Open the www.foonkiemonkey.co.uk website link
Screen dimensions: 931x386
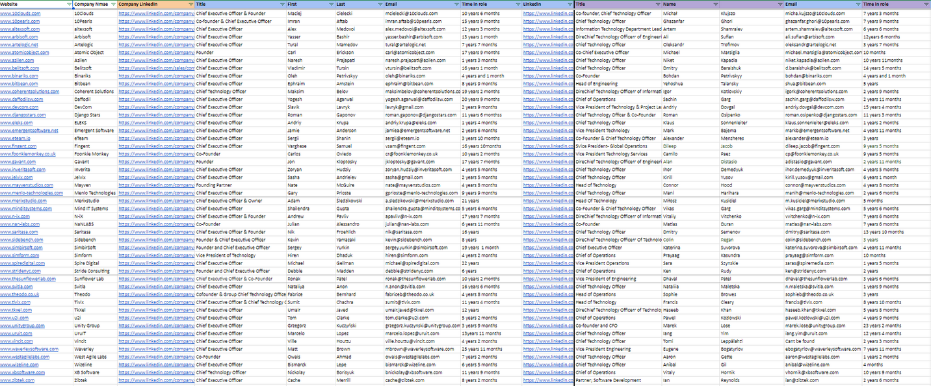pyautogui.click(x=28, y=154)
